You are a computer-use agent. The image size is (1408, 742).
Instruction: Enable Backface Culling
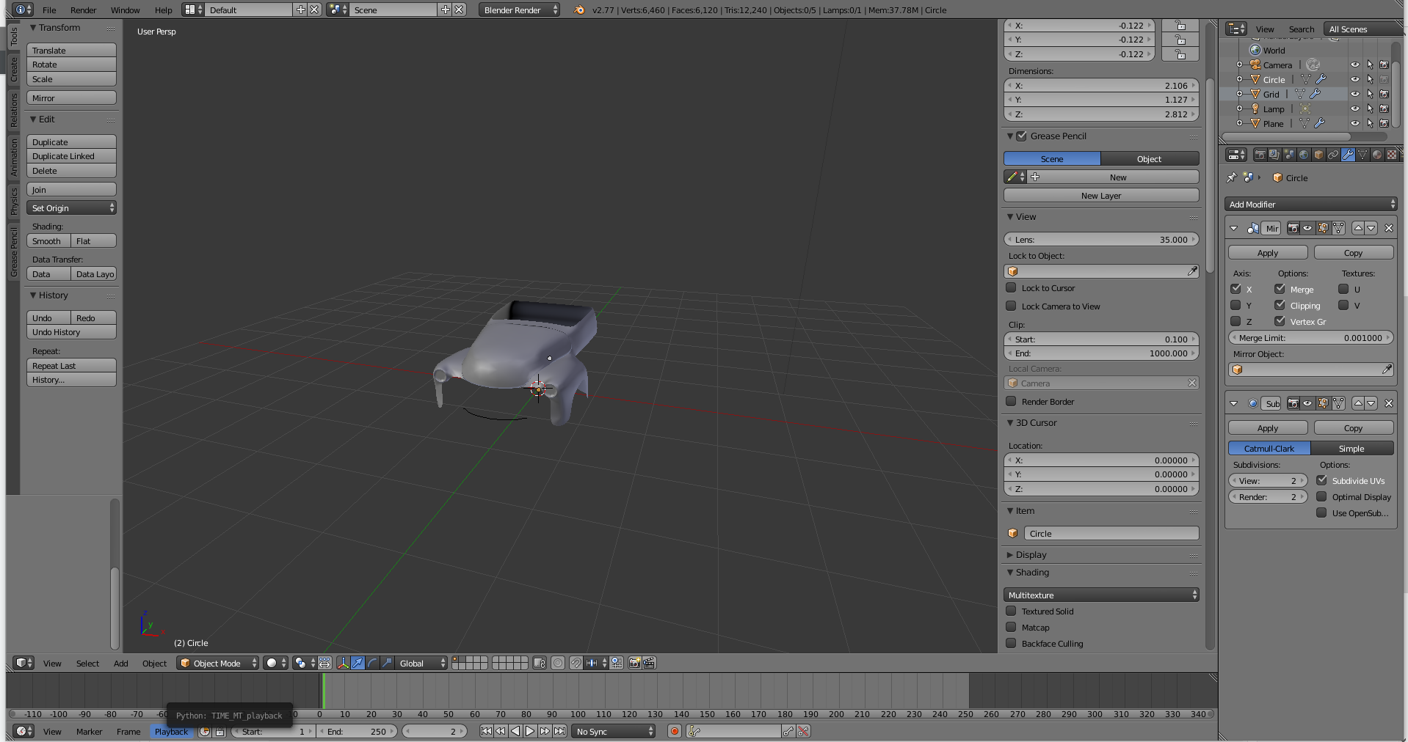tap(1011, 643)
